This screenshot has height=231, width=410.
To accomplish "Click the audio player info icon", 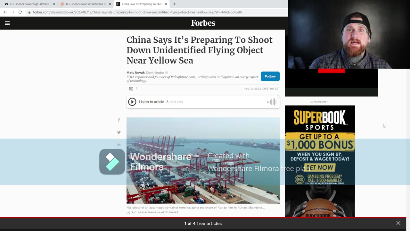I will click(278, 97).
